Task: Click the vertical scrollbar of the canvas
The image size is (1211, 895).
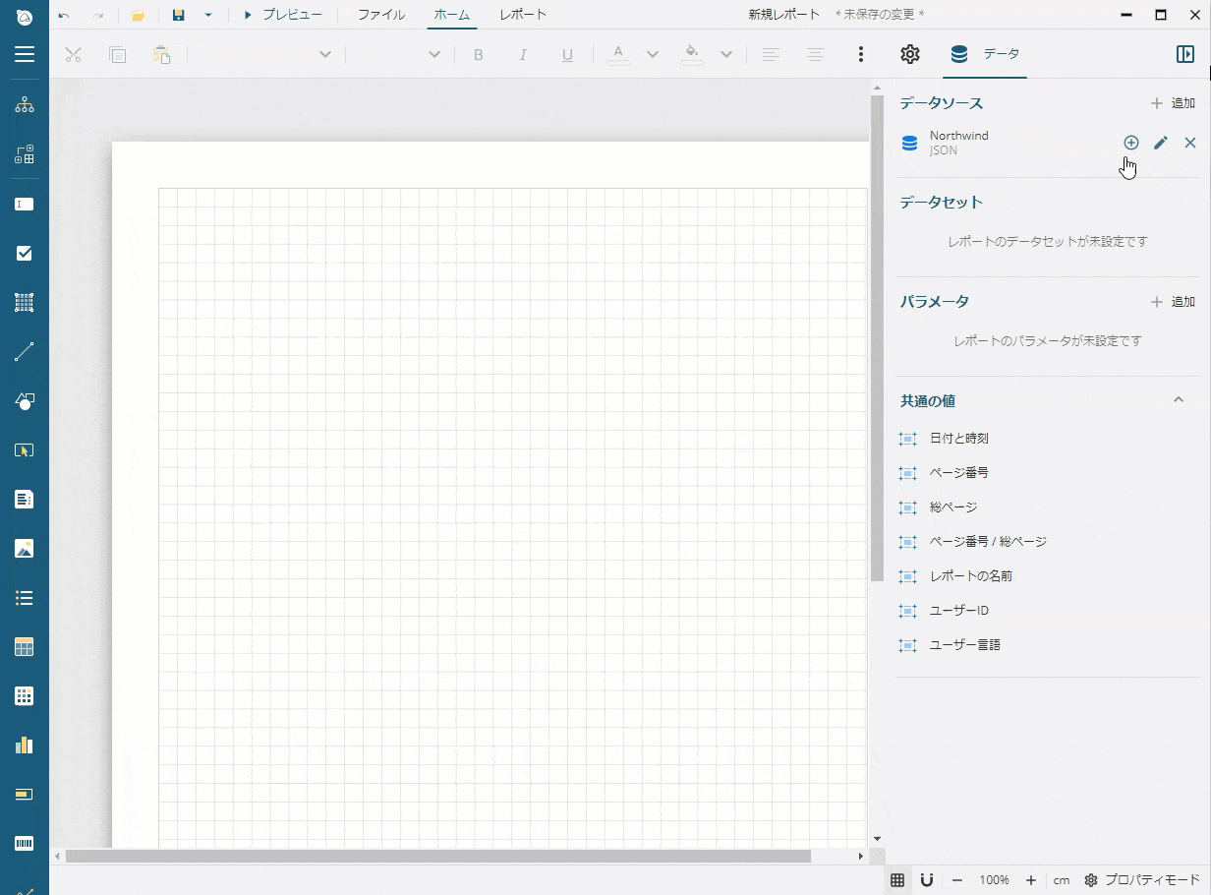Action: point(877,339)
